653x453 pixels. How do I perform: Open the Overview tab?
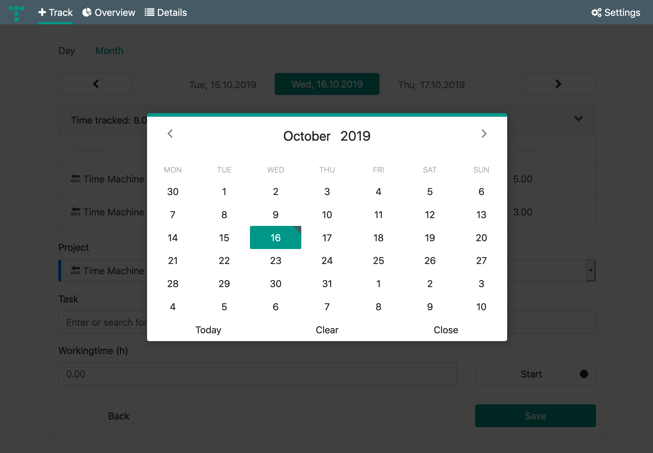(109, 13)
